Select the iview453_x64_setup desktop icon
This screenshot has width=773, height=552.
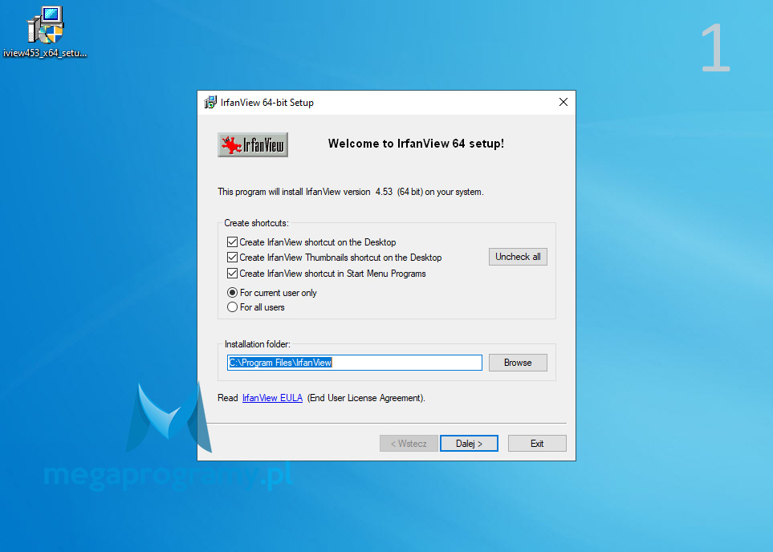point(46,33)
